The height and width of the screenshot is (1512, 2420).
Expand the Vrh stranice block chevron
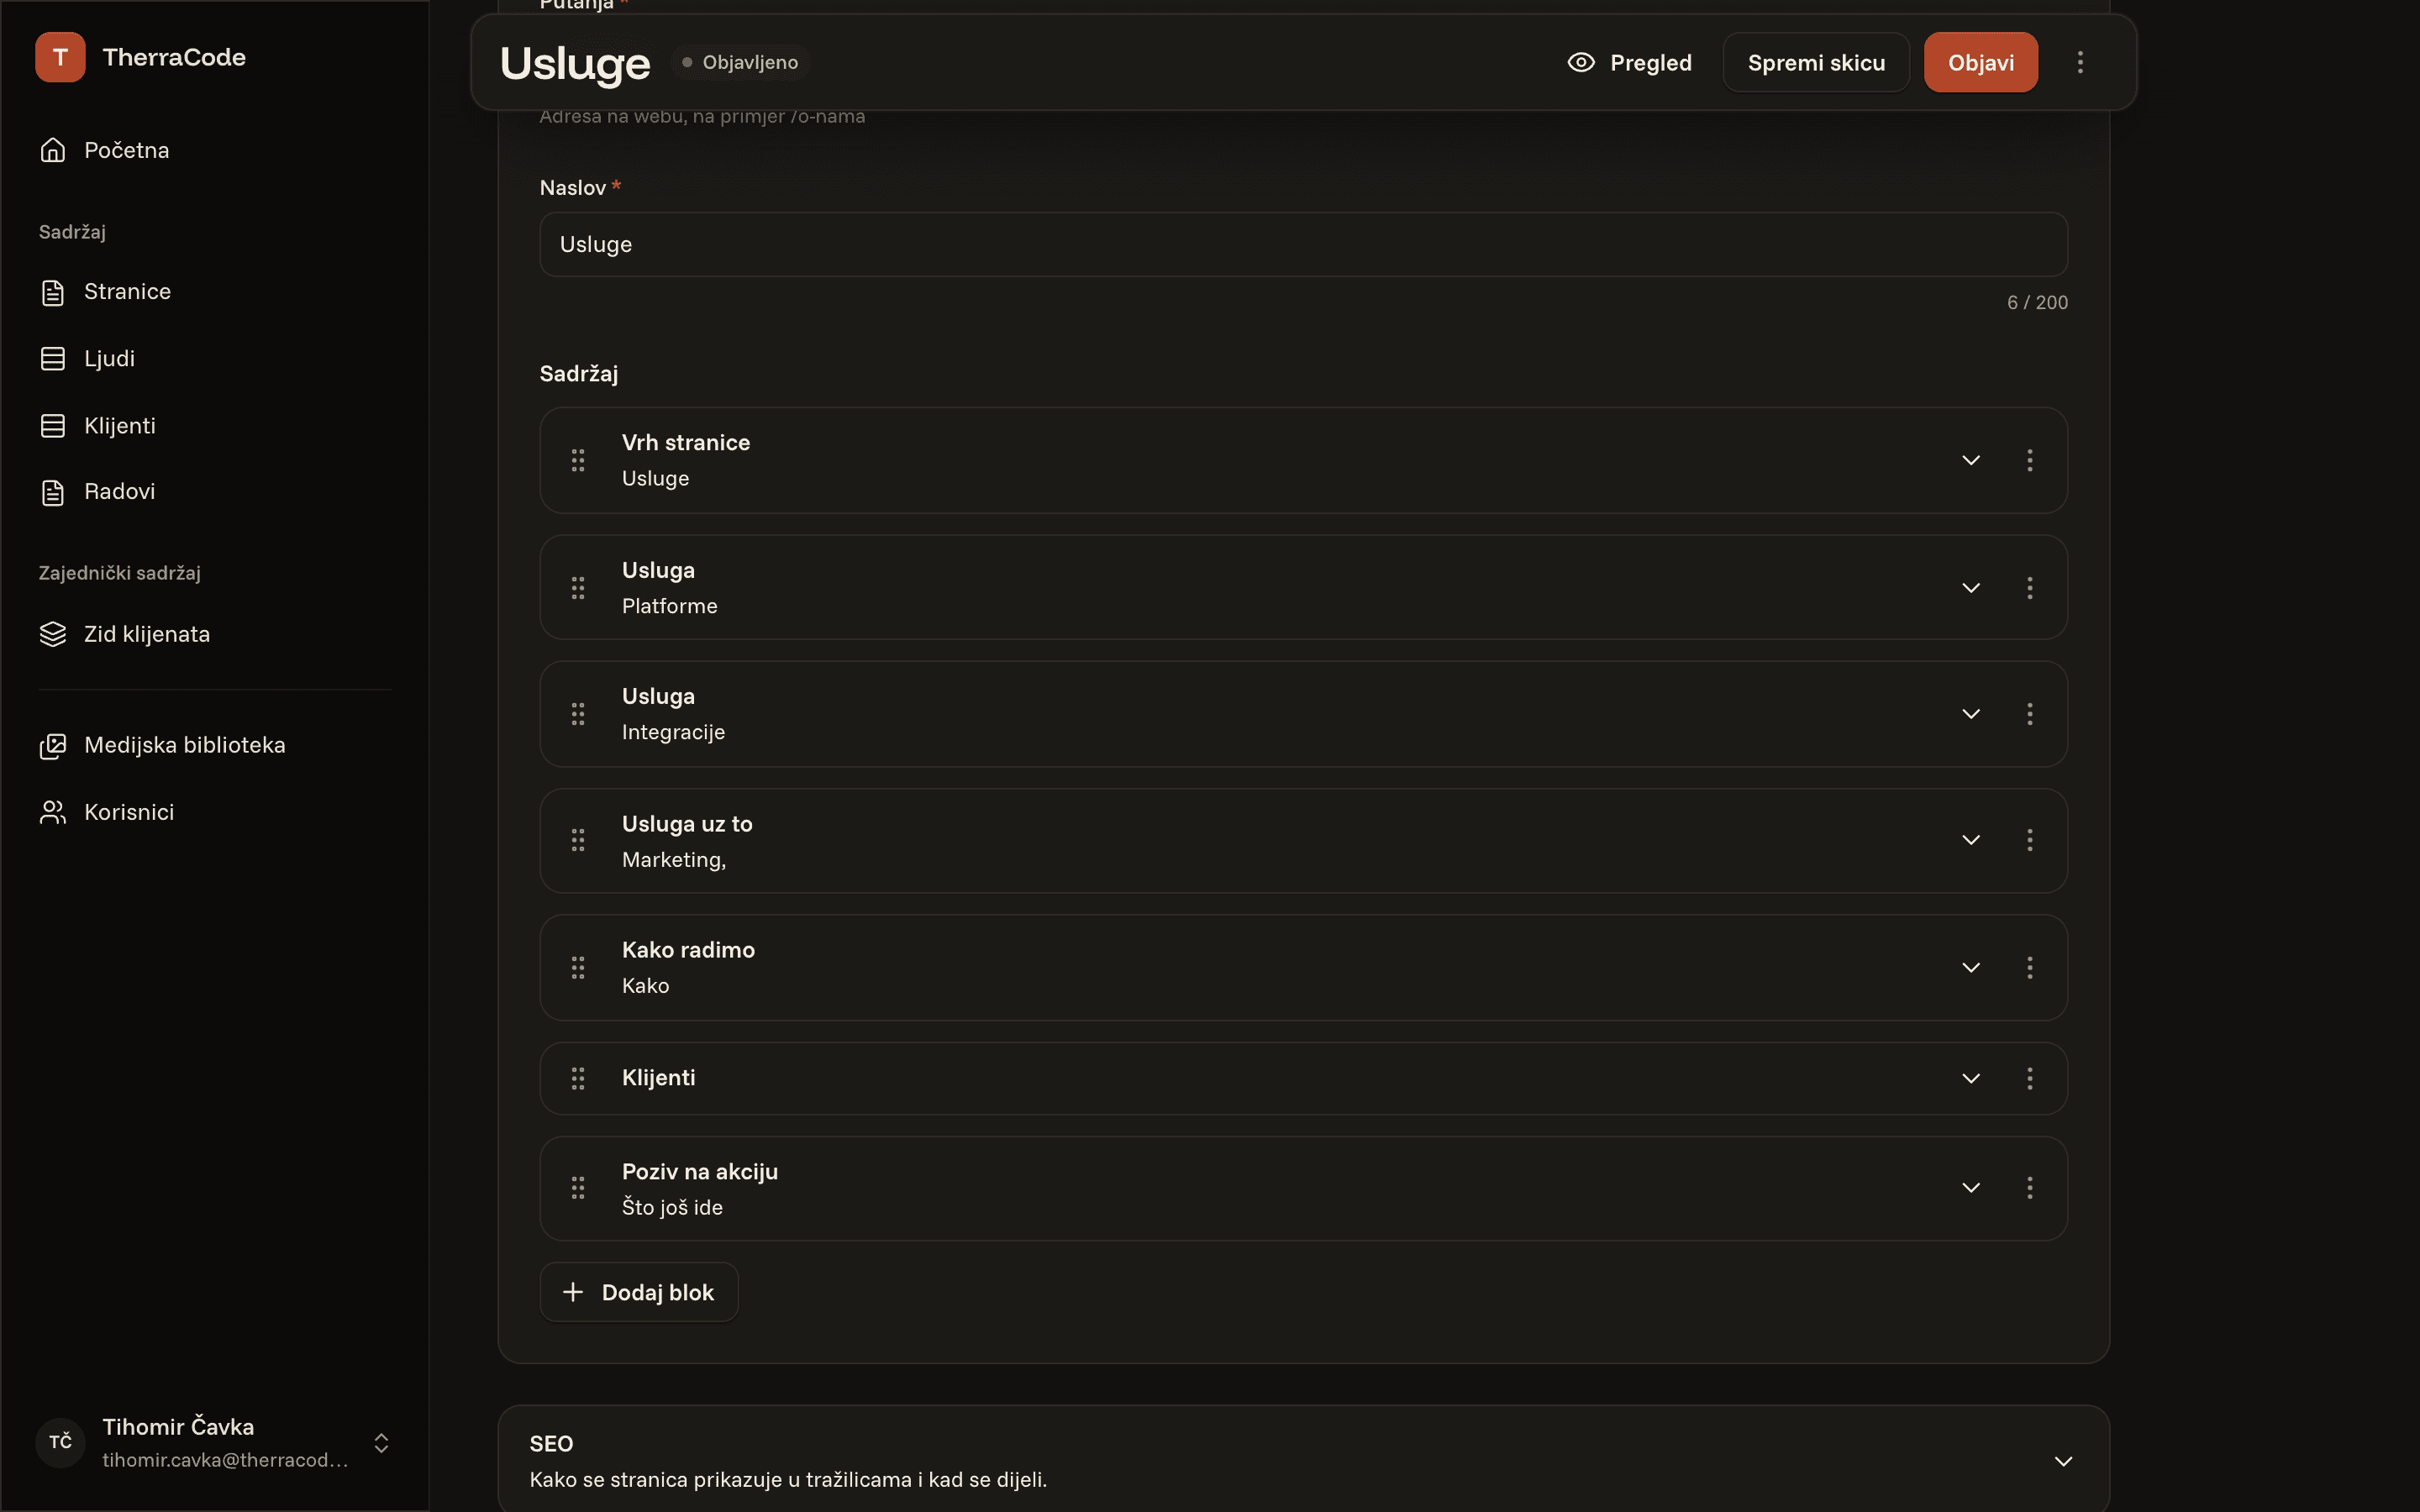coord(1970,460)
